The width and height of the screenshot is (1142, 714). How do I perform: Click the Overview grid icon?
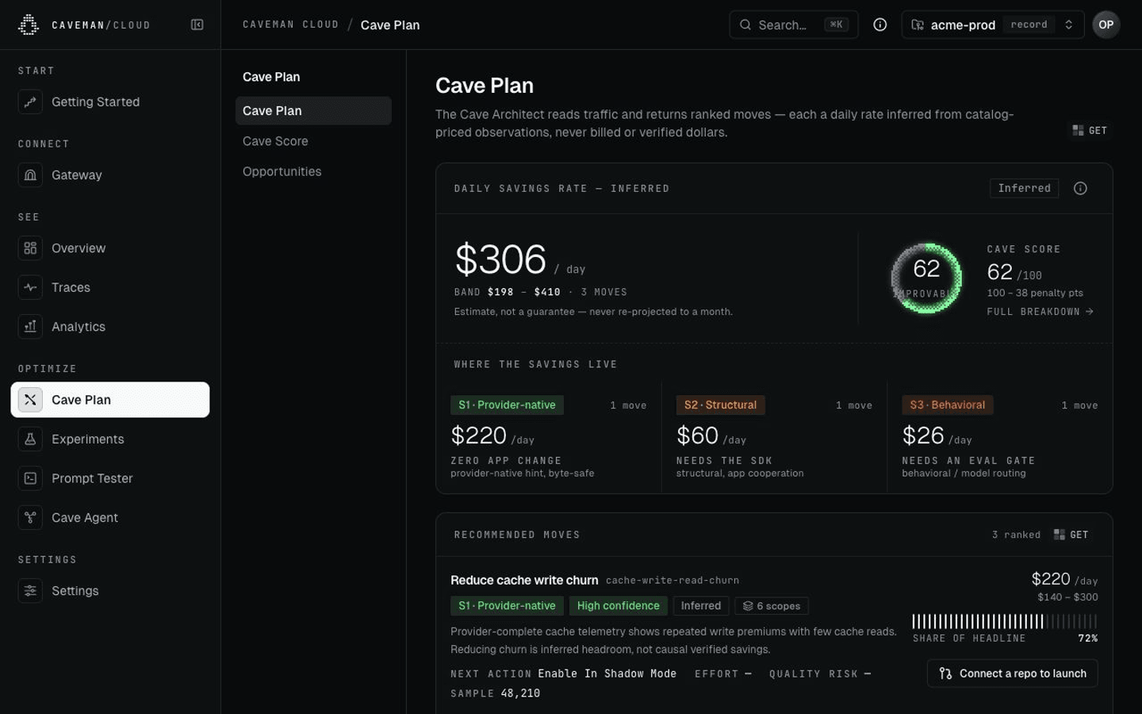[x=30, y=248]
